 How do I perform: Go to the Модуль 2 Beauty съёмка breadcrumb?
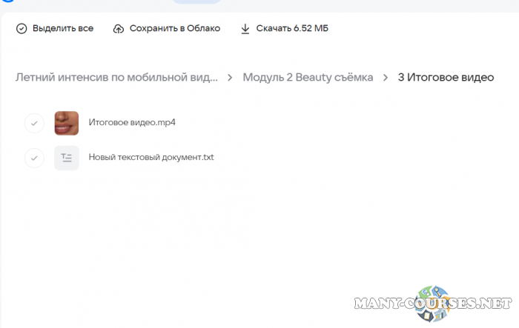point(308,77)
